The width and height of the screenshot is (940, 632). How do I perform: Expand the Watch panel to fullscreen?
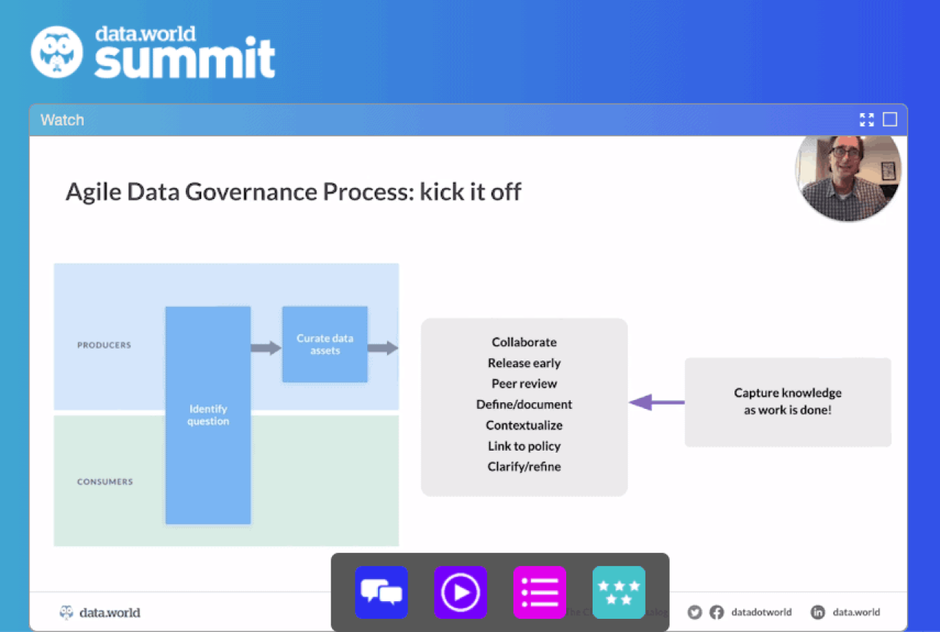click(867, 120)
